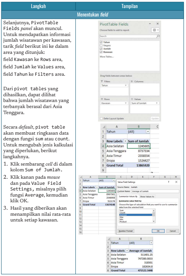Switch to the Show Values As tab
186x276 pixels.
[147, 197]
